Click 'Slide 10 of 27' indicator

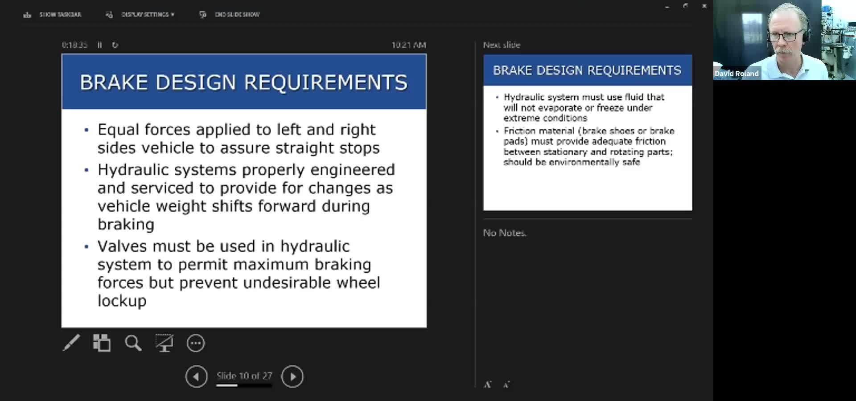tap(244, 376)
